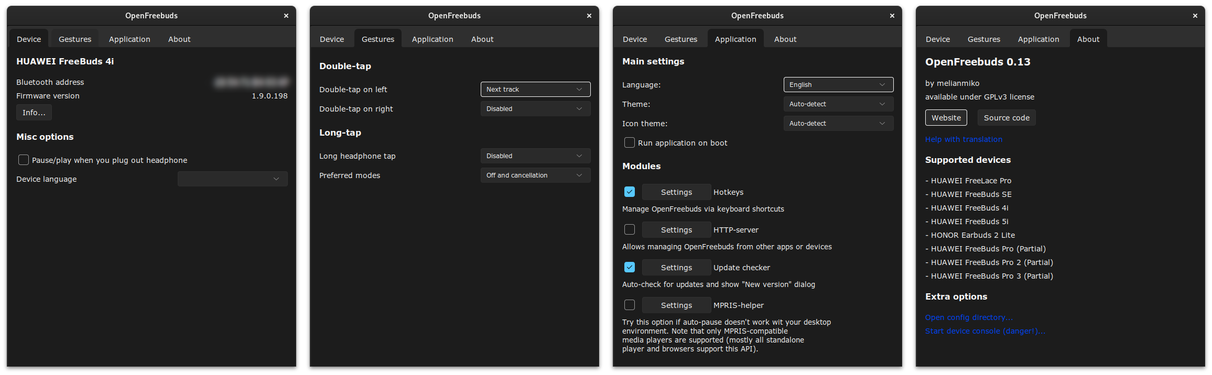Screen dimensions: 1212x375
Task: Close the first OpenFreebuds window showing Device tab
Action: pos(286,16)
